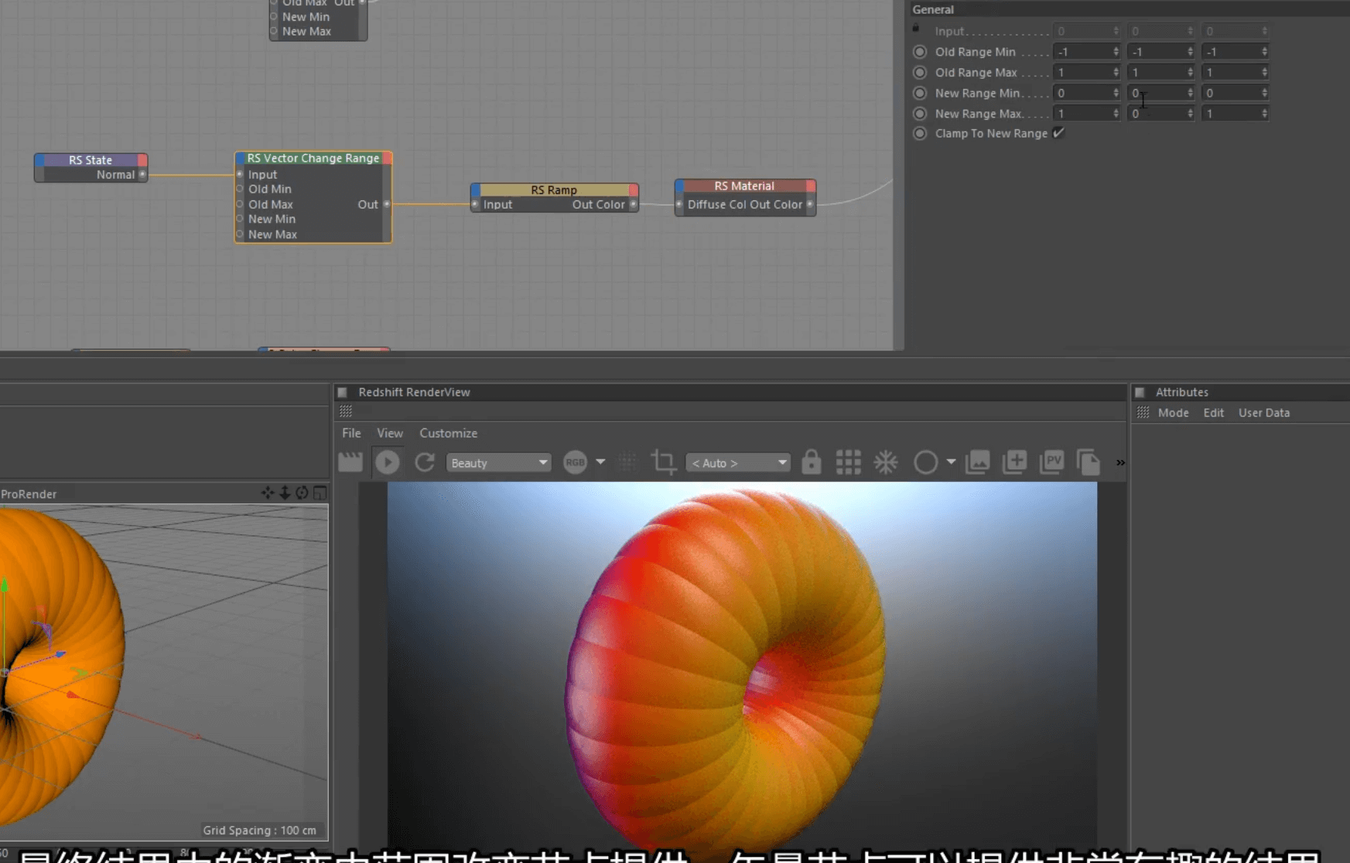Screen dimensions: 1350x863
Task: Click the add snapshot plus icon
Action: (1014, 462)
